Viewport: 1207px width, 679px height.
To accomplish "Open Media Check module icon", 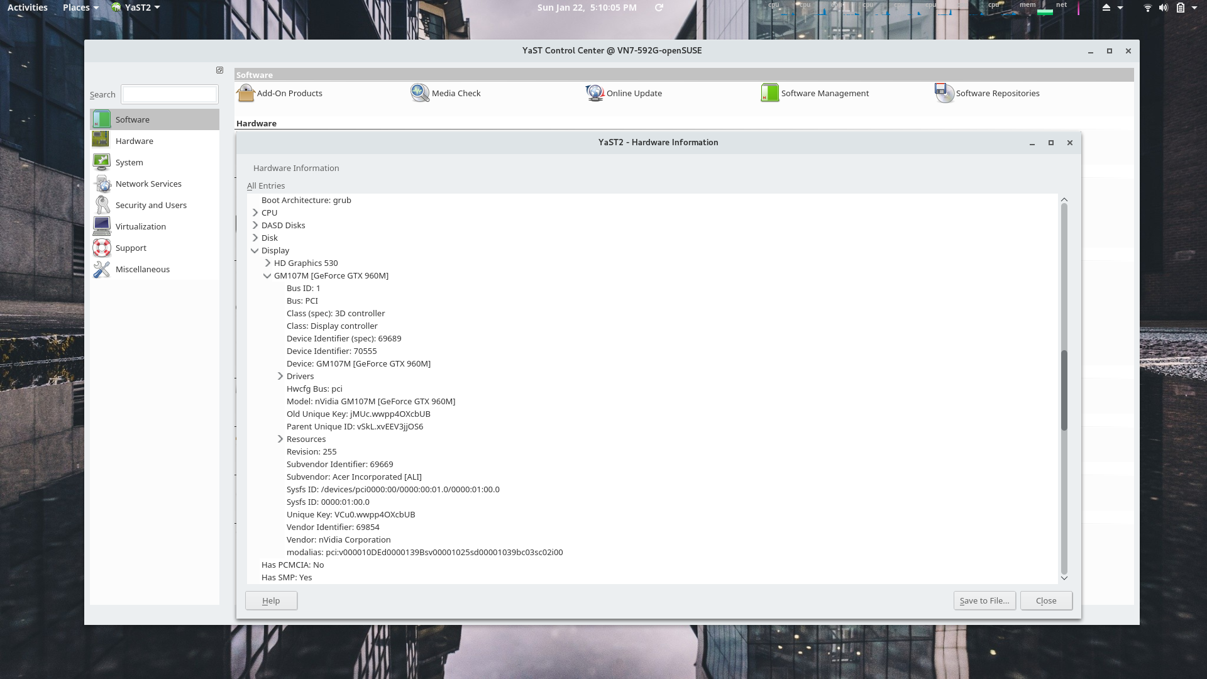I will coord(420,93).
